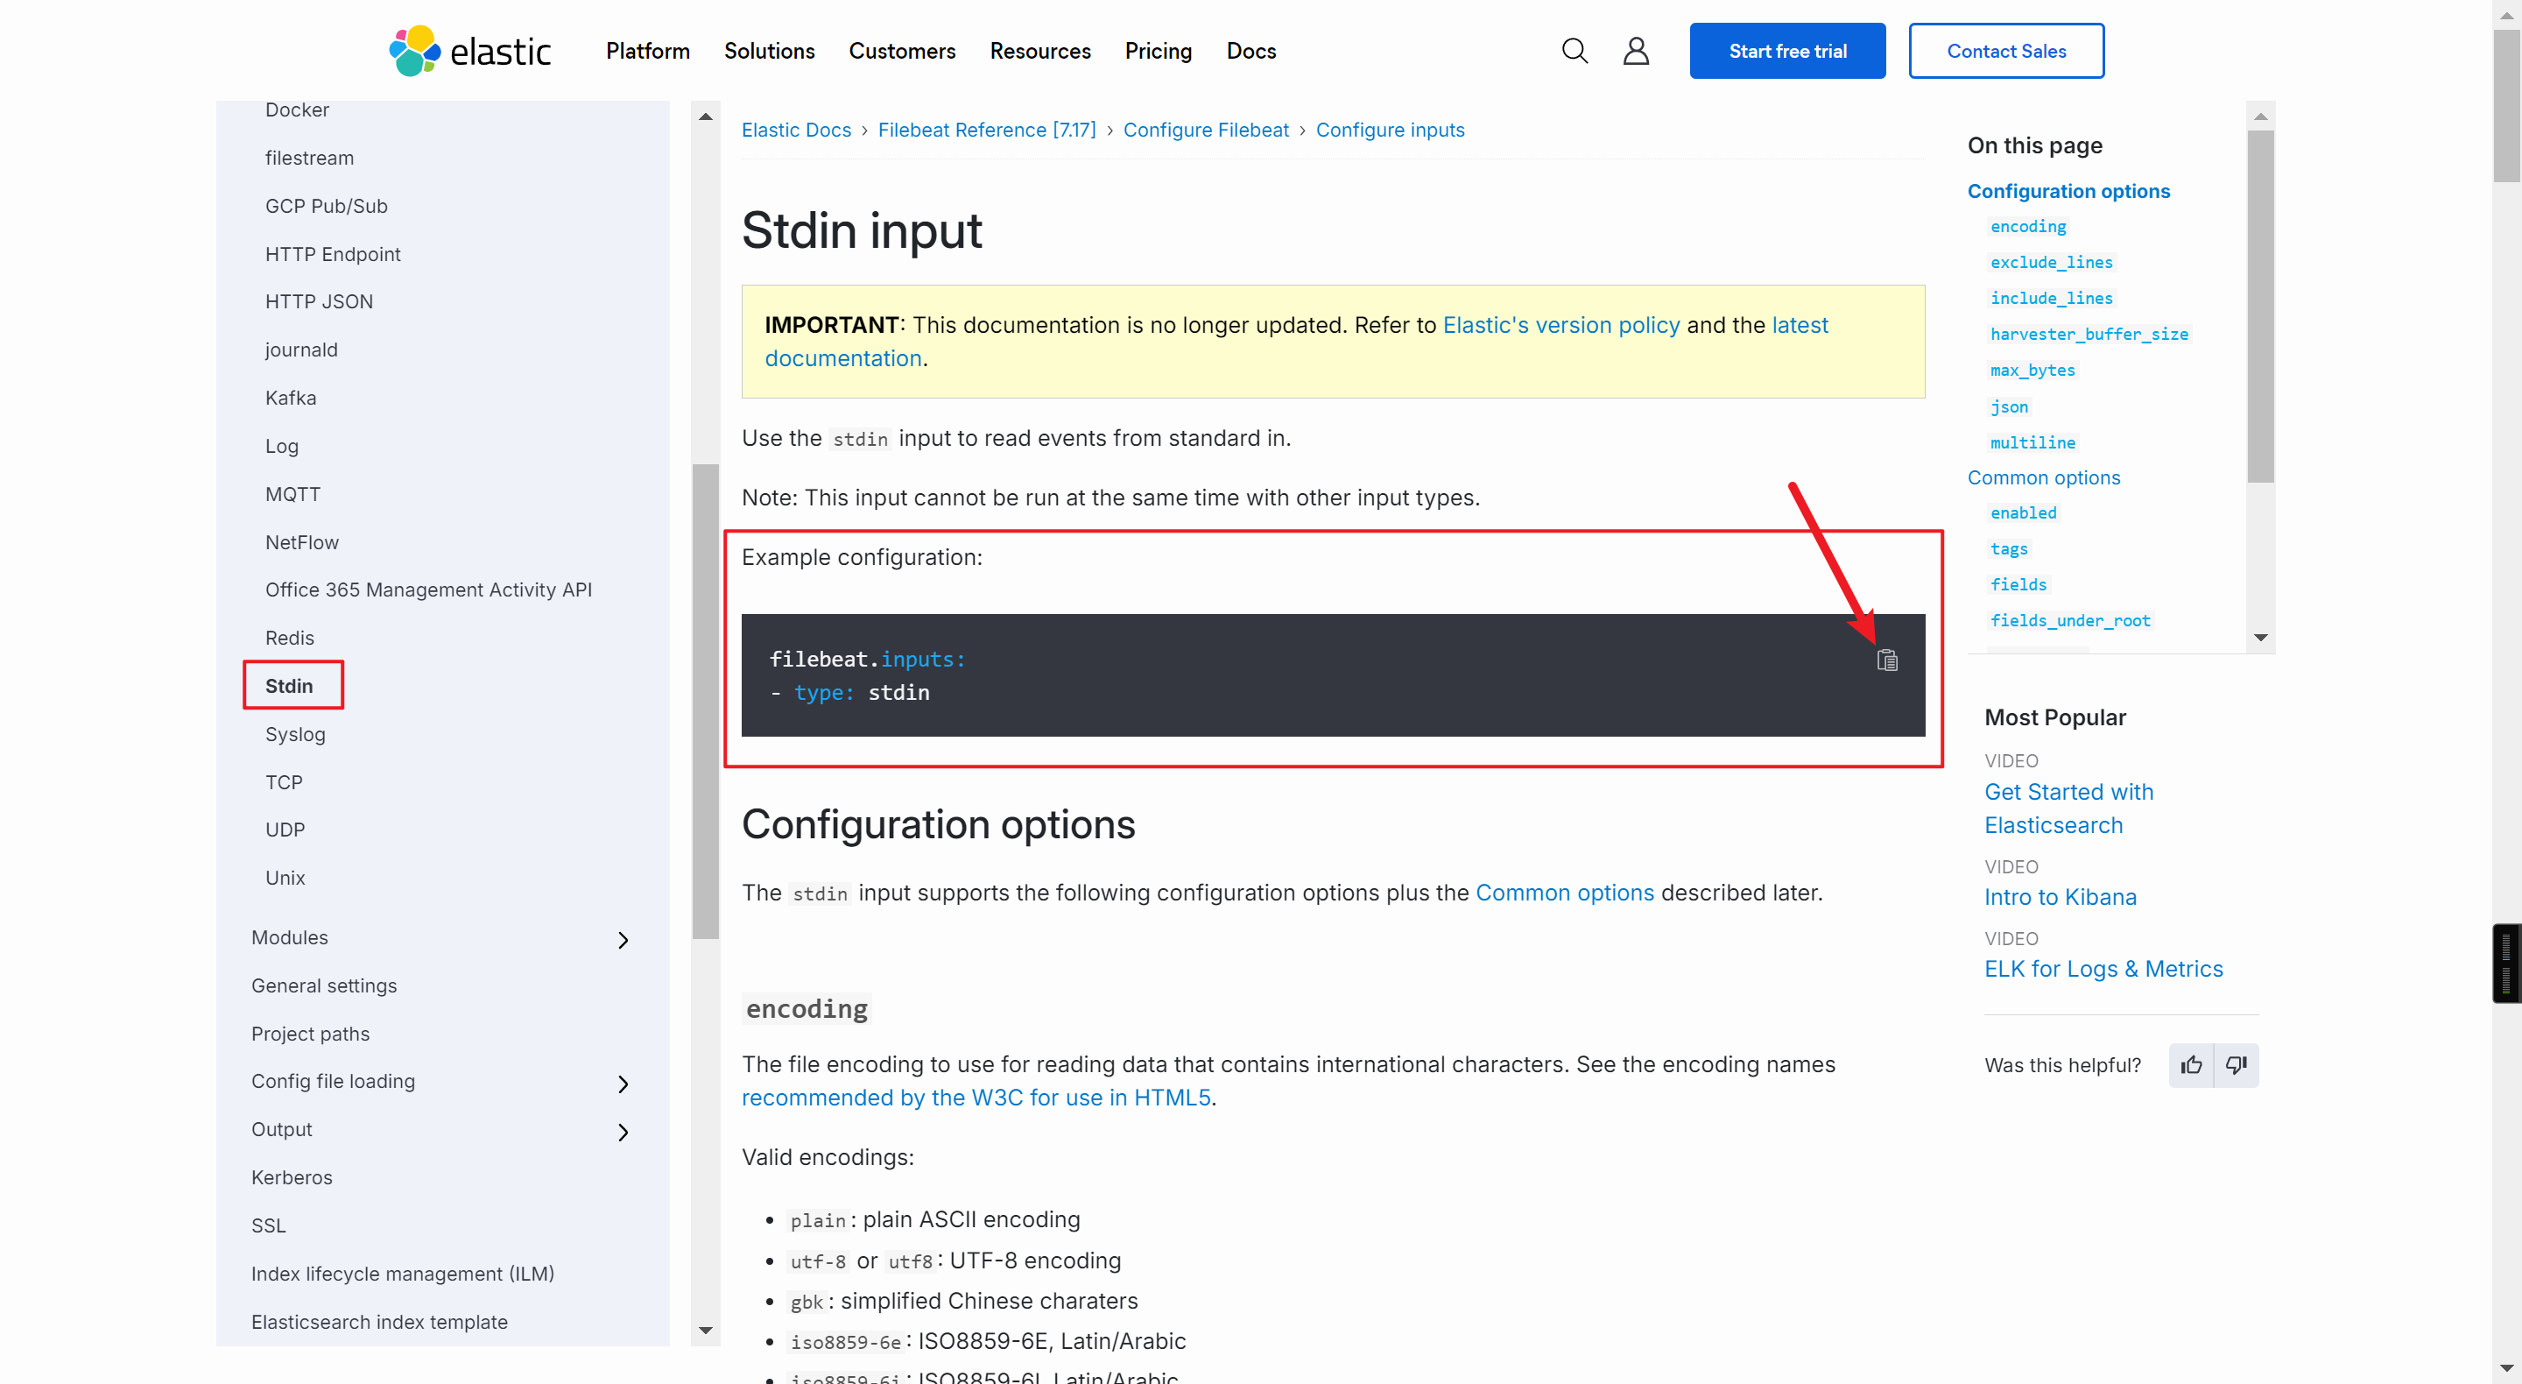
Task: Select Log input in the sidebar
Action: (x=281, y=446)
